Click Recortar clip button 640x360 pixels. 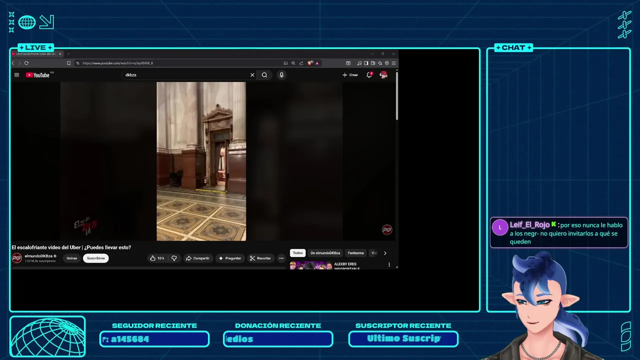tap(260, 258)
